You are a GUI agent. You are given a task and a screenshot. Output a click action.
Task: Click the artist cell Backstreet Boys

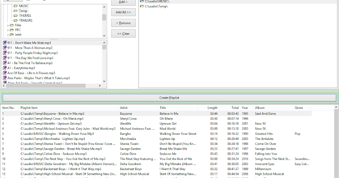pyautogui.click(x=131, y=169)
